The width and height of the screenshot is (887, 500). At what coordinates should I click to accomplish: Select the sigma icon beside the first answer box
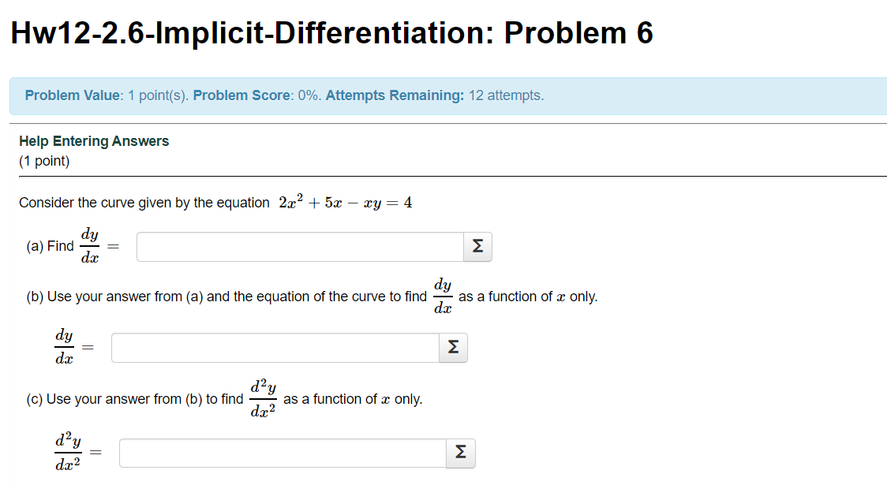click(x=477, y=246)
